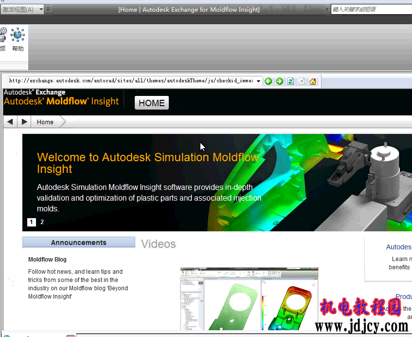Open the 激活视图(A) dropdown

22,10
